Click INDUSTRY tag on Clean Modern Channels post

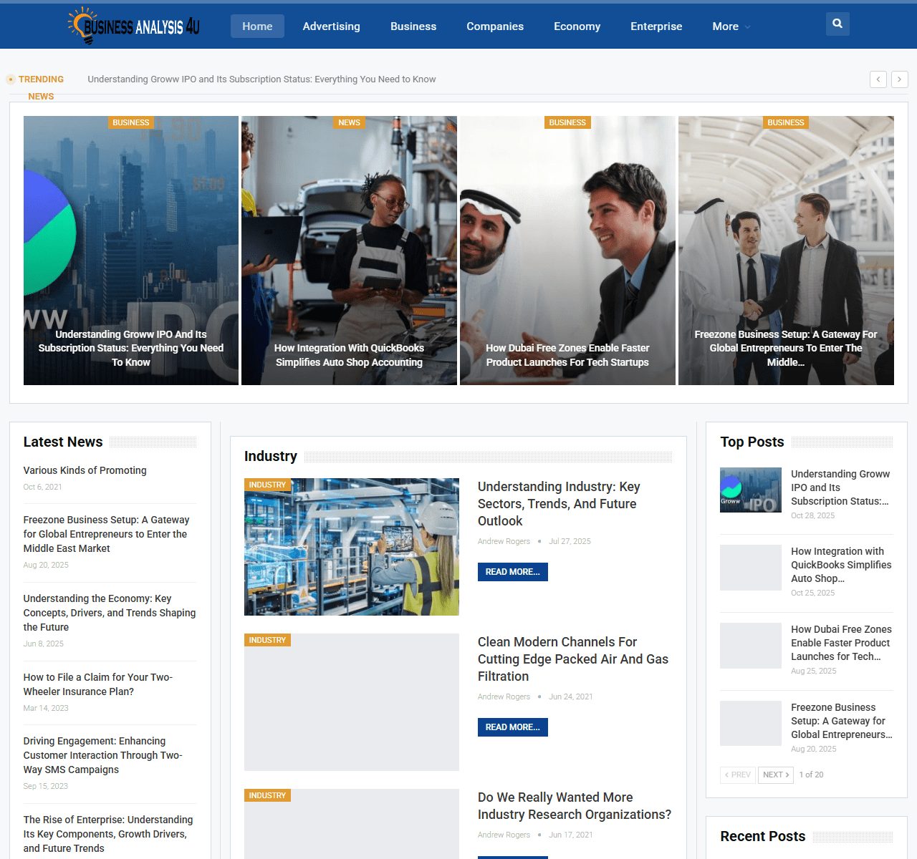point(267,640)
